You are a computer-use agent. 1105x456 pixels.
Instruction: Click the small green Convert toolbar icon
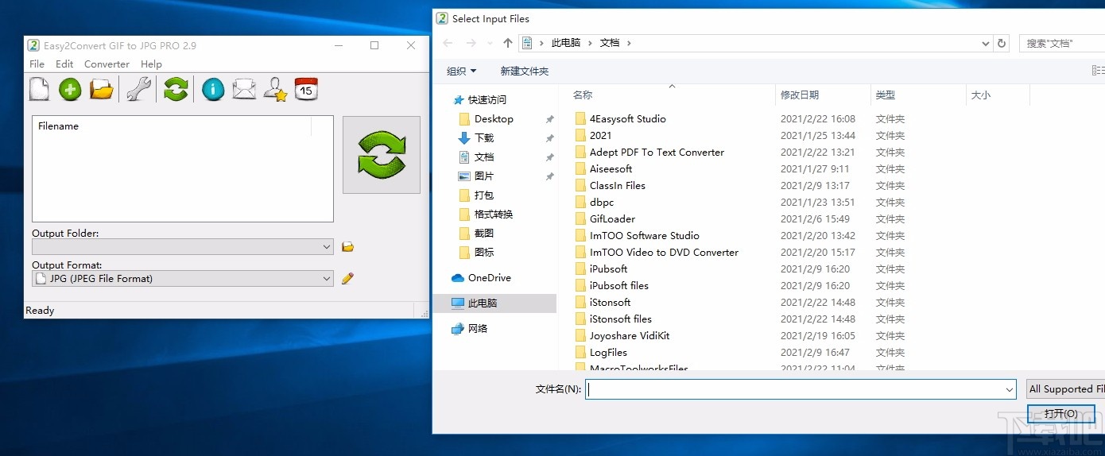coord(176,89)
